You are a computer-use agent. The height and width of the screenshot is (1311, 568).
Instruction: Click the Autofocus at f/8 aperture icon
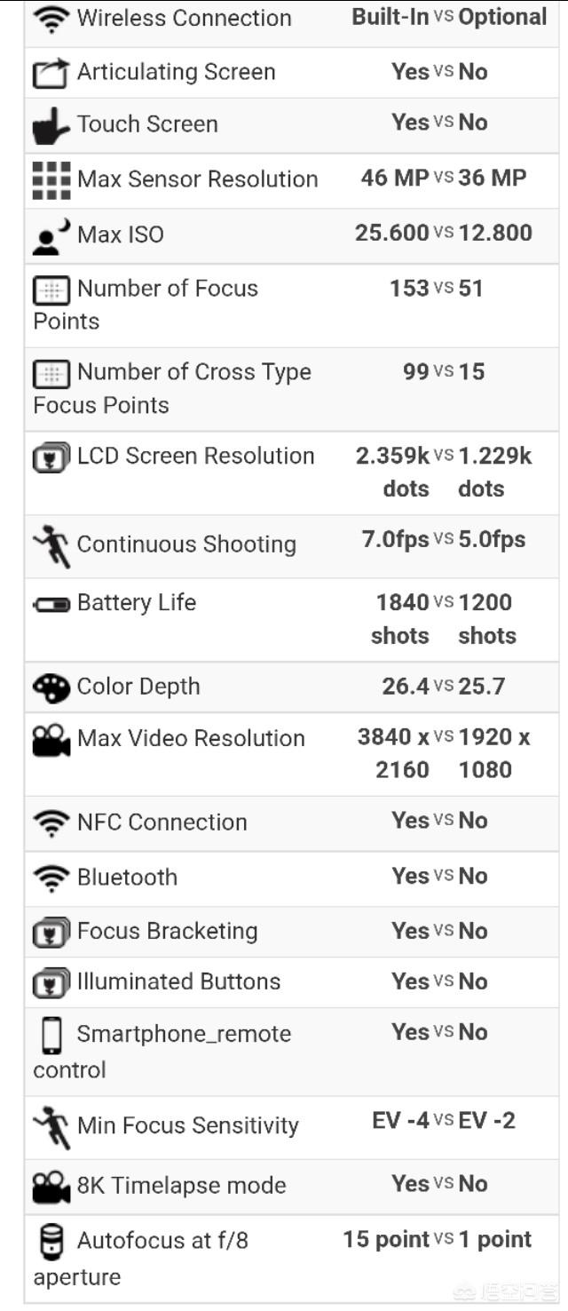click(51, 1242)
